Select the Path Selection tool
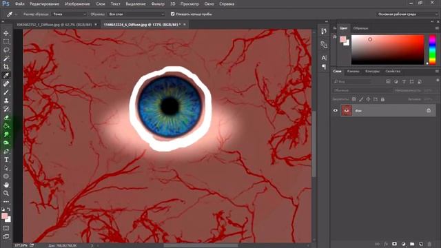This screenshot has width=441, height=248. coord(6,168)
